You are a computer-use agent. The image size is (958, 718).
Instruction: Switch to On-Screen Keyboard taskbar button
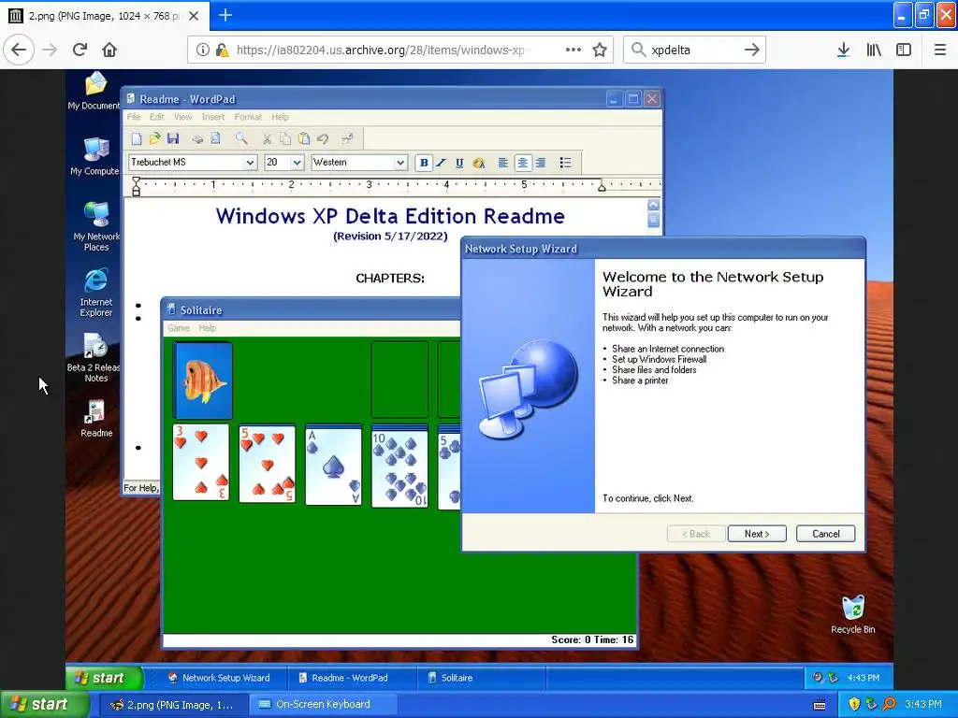pos(323,705)
